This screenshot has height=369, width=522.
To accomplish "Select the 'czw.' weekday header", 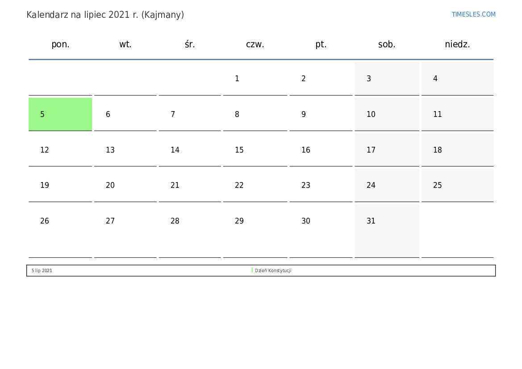I will pyautogui.click(x=255, y=44).
